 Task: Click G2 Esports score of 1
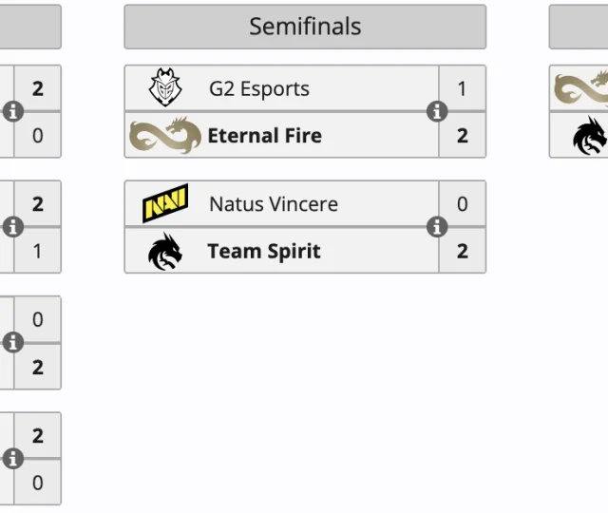point(463,89)
